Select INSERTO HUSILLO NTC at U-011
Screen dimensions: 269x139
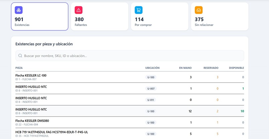pyautogui.click(x=31, y=98)
